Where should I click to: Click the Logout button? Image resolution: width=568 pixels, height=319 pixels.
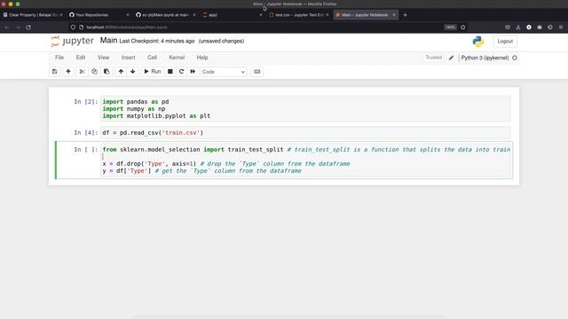pyautogui.click(x=505, y=42)
